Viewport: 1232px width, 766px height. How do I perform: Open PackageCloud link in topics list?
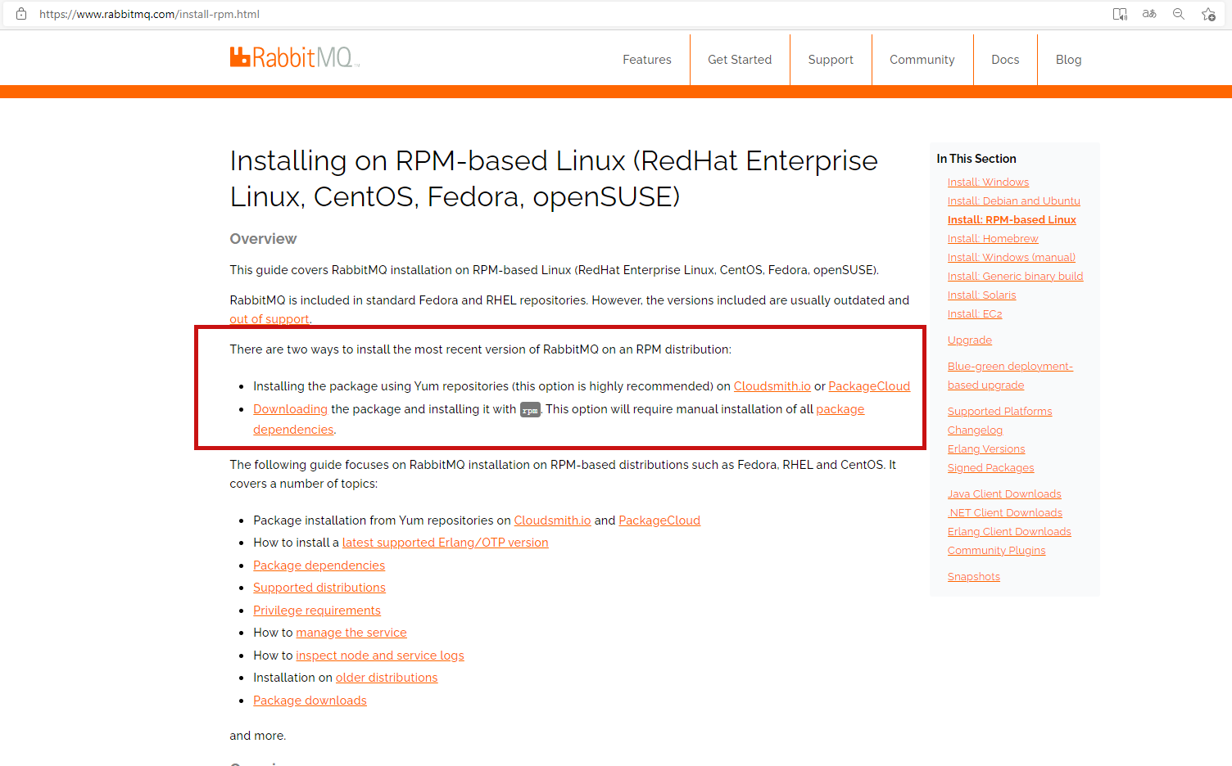[659, 520]
